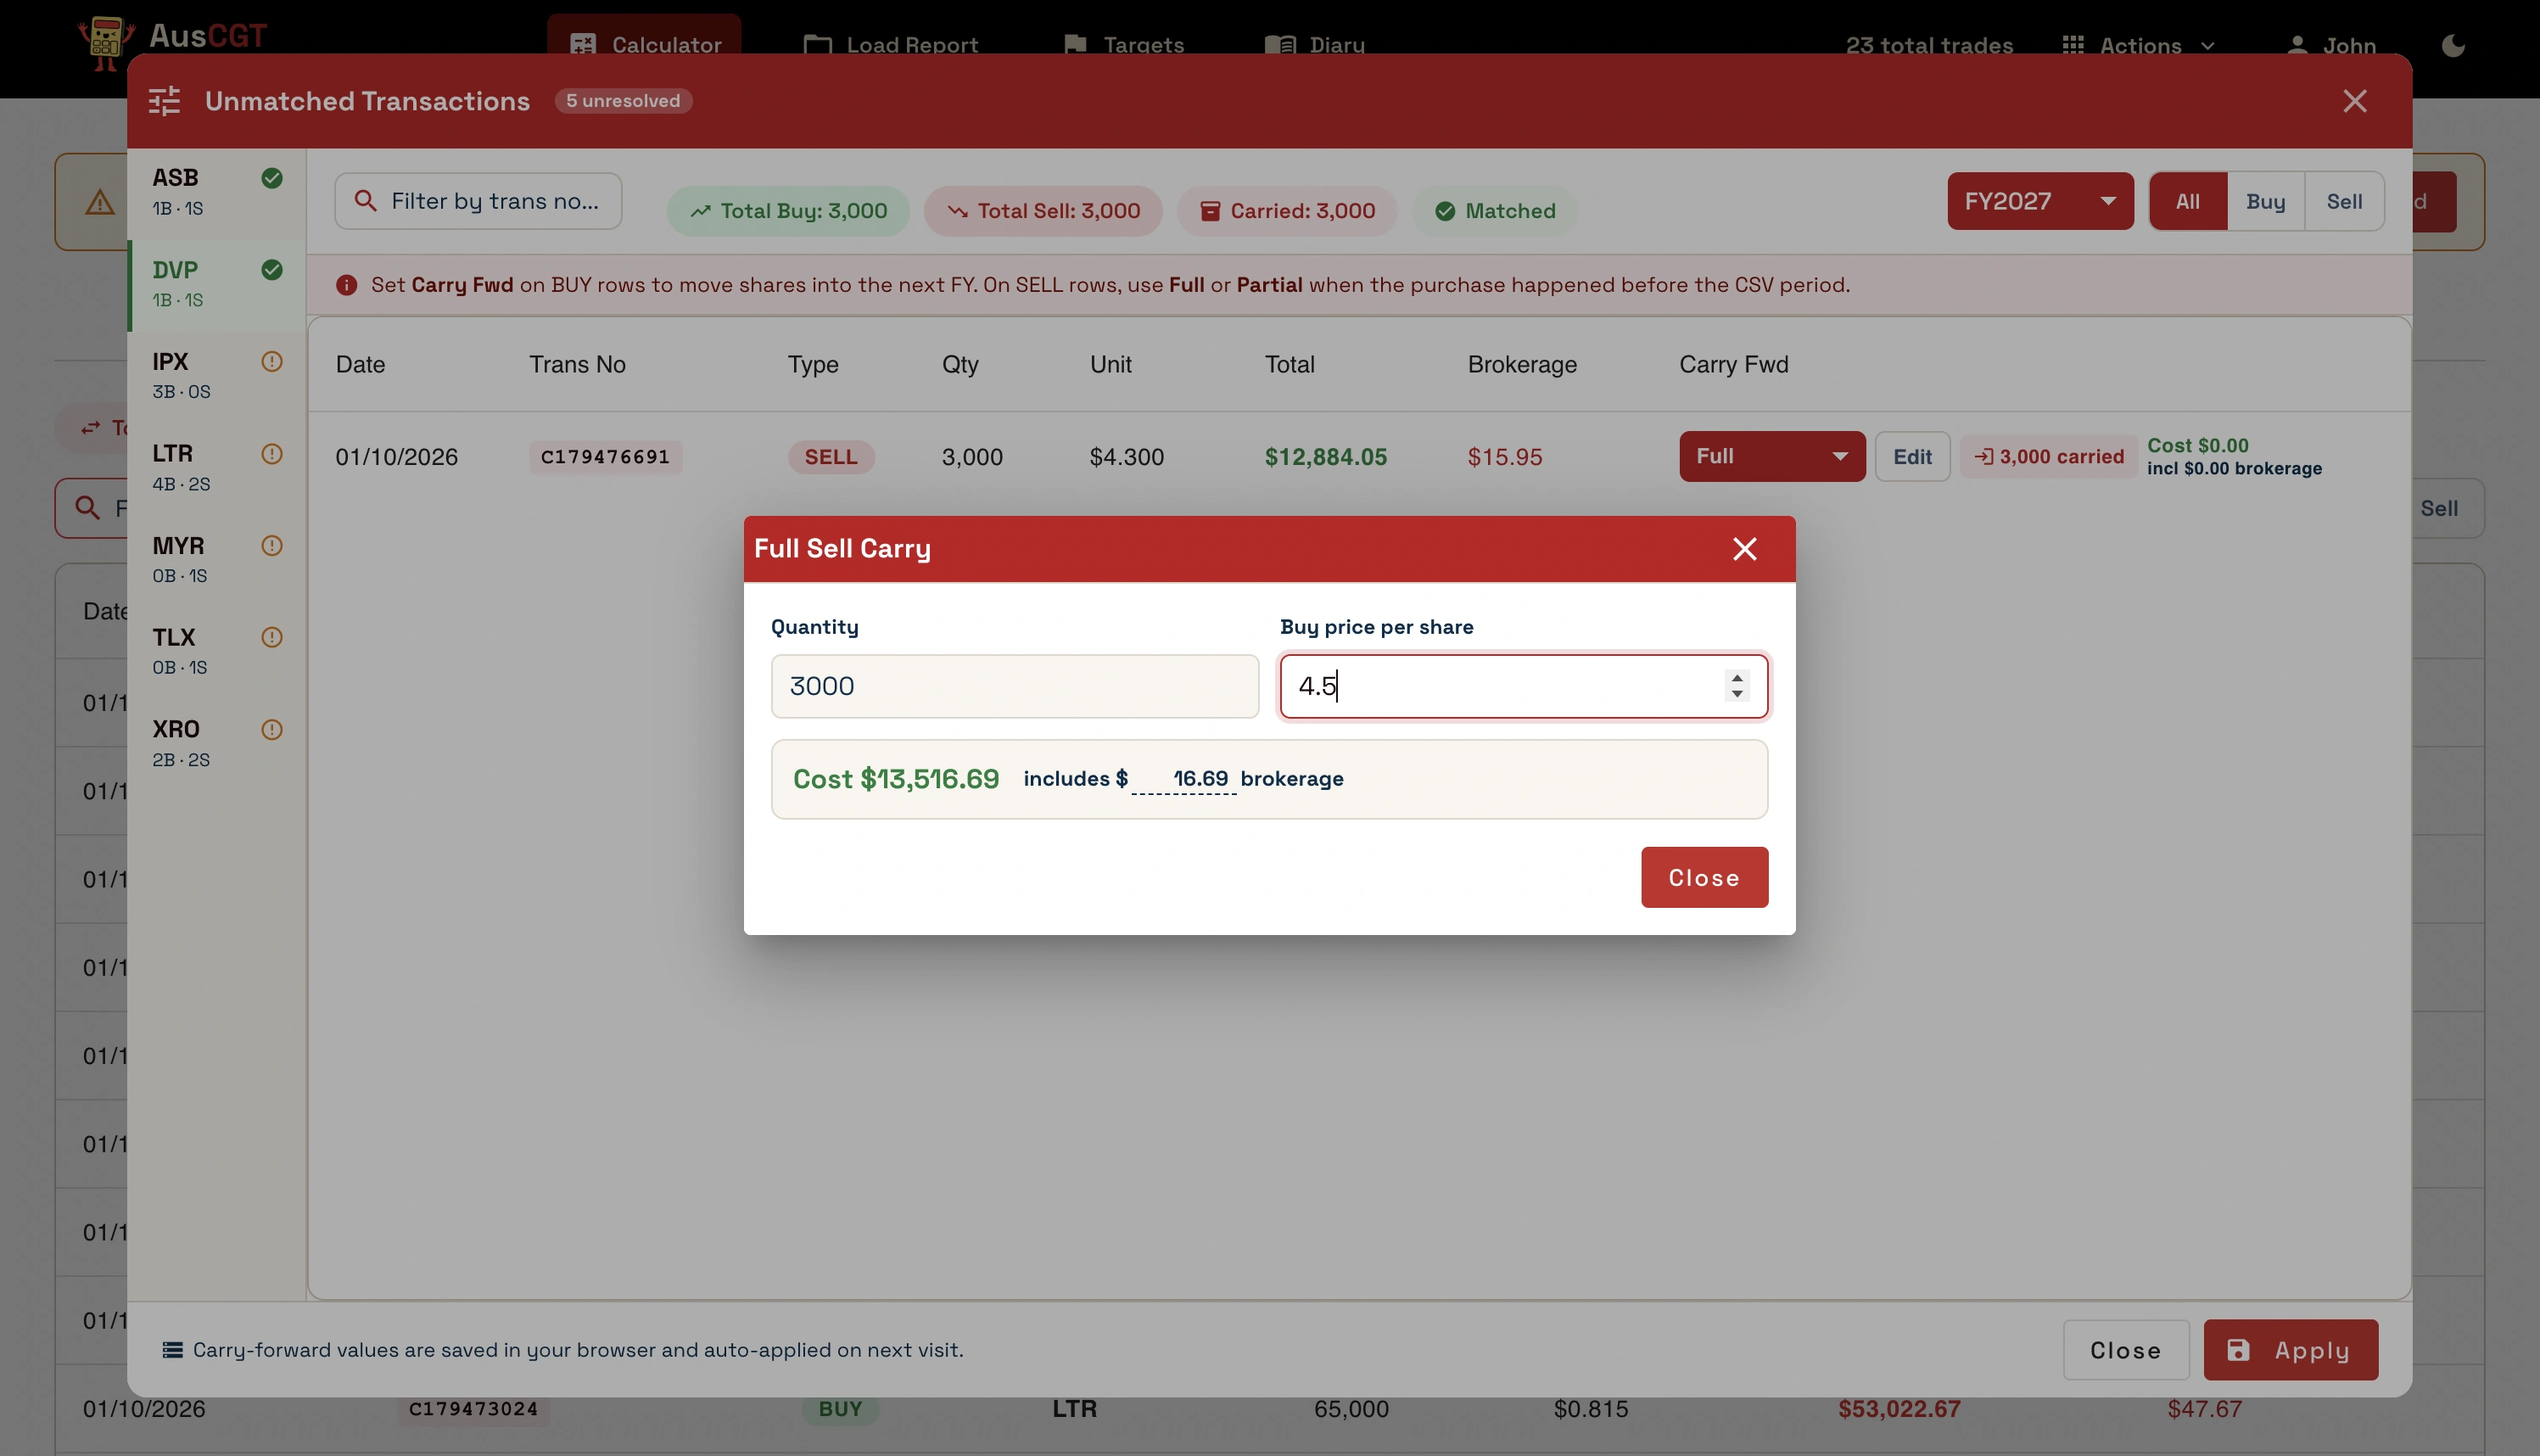Increment the buy price with up stepper arrow
Screen dimensions: 2540x1456
1737,678
